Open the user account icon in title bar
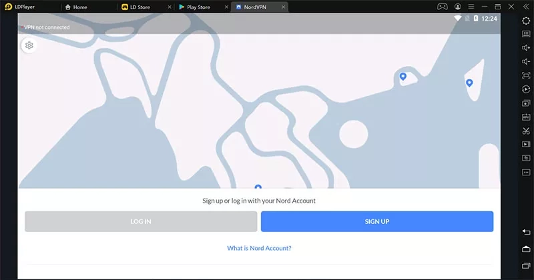 (458, 7)
